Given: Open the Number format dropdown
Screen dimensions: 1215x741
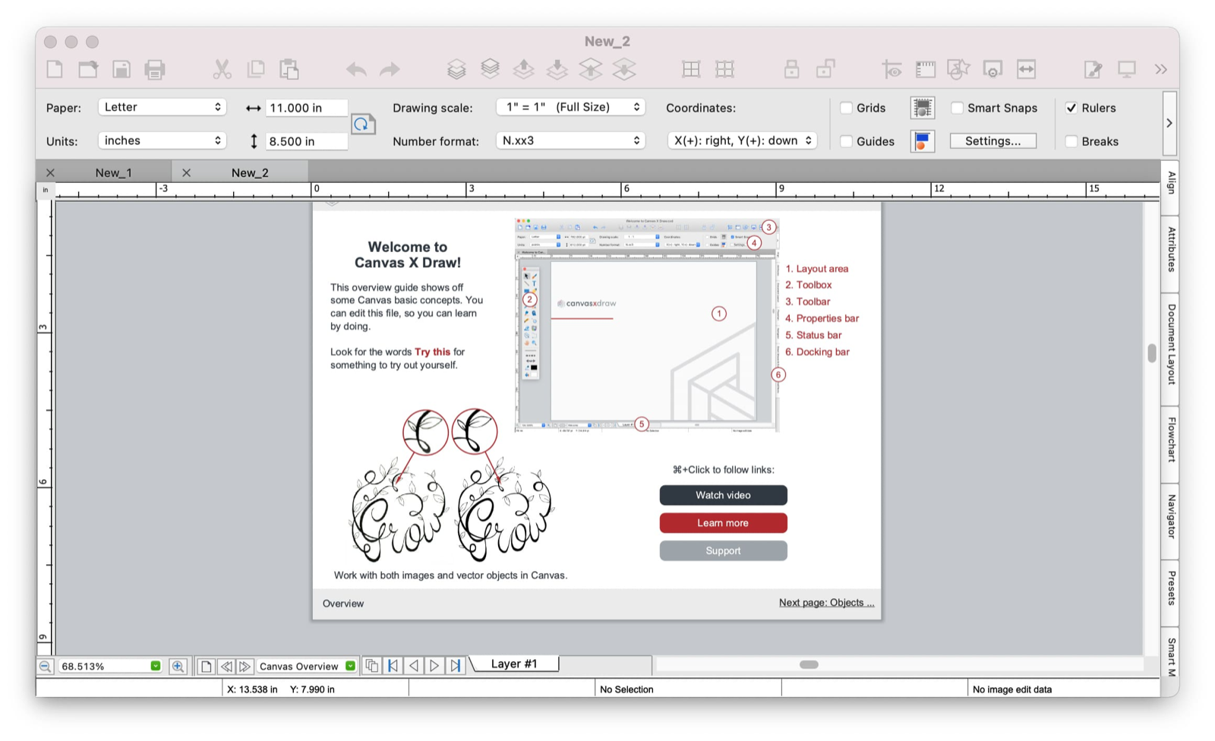Looking at the screenshot, I should (x=570, y=140).
